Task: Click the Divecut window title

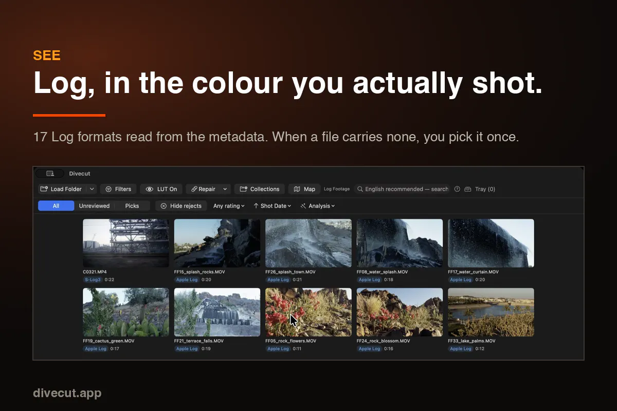Action: pos(80,174)
